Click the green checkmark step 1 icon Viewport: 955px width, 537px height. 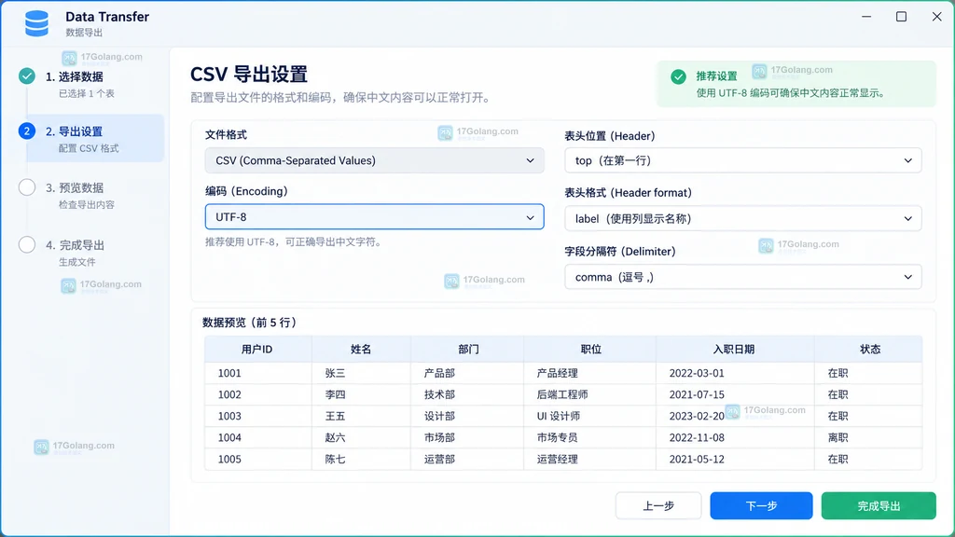(x=27, y=76)
